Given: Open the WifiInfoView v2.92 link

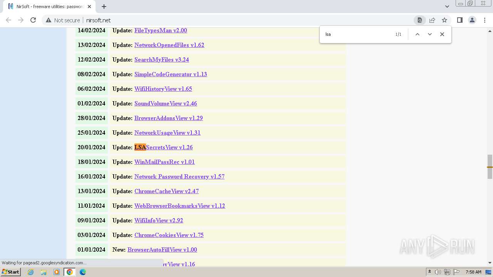Looking at the screenshot, I should [x=159, y=220].
